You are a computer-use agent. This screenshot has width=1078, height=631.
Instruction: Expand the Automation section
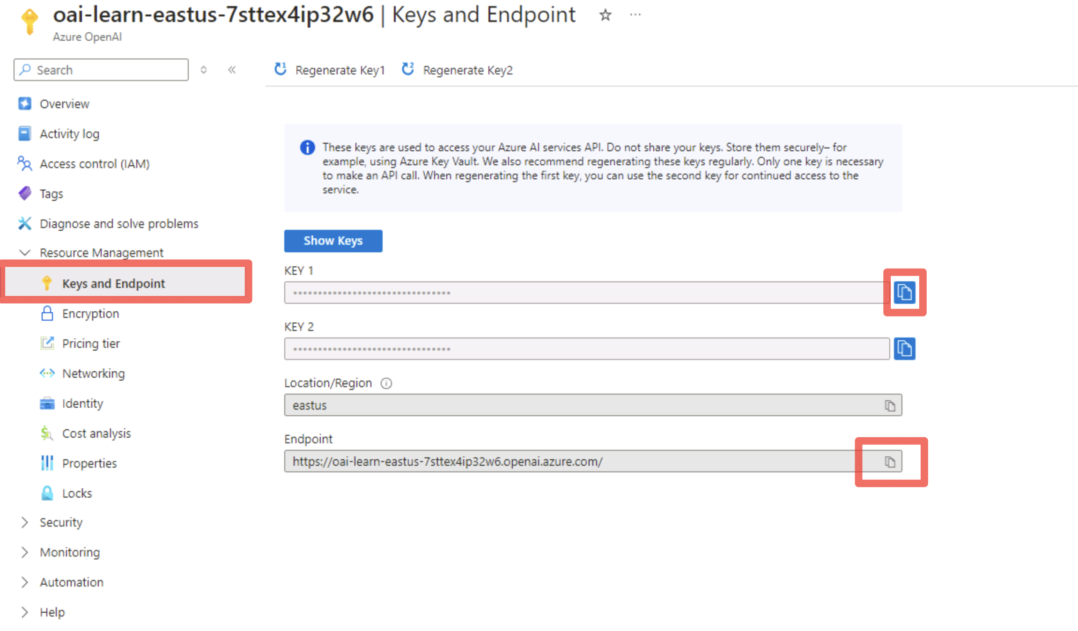click(x=24, y=582)
